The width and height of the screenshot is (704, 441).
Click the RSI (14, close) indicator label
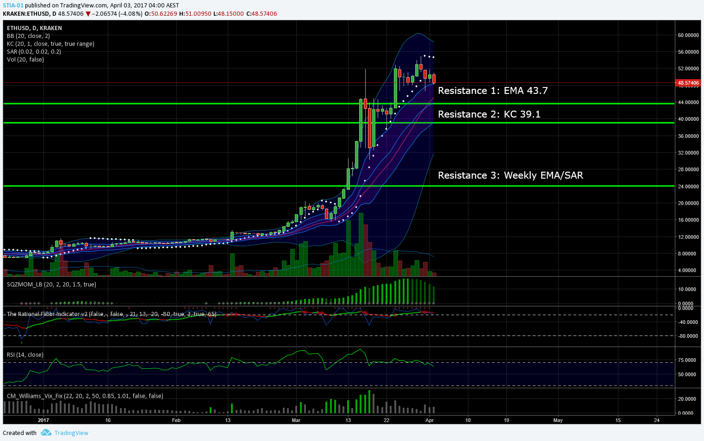point(25,355)
